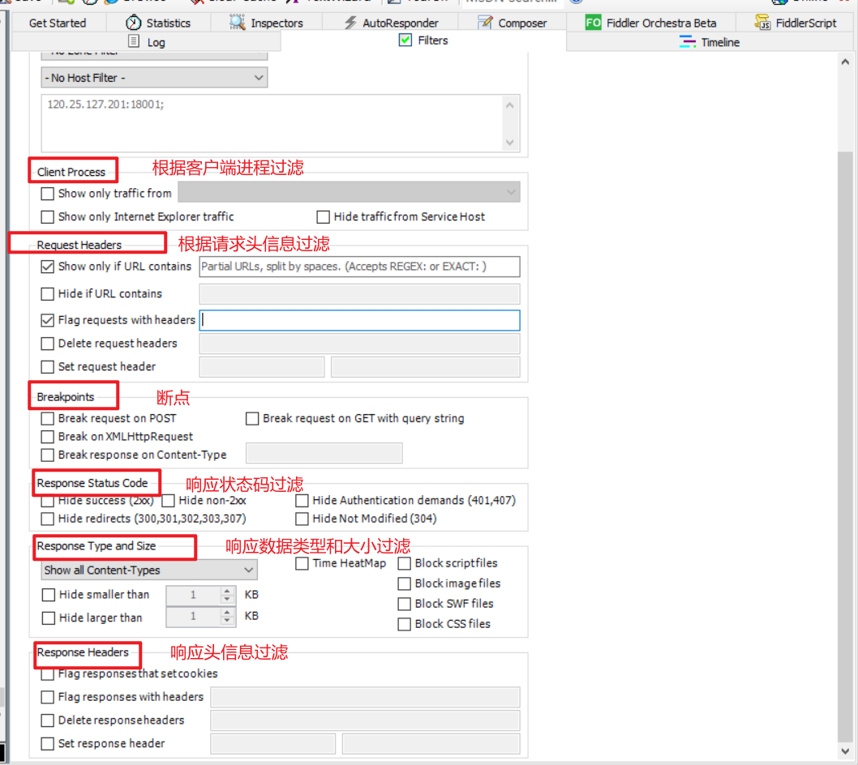The image size is (858, 765).
Task: Open the Show only traffic from process list
Action: coord(349,193)
